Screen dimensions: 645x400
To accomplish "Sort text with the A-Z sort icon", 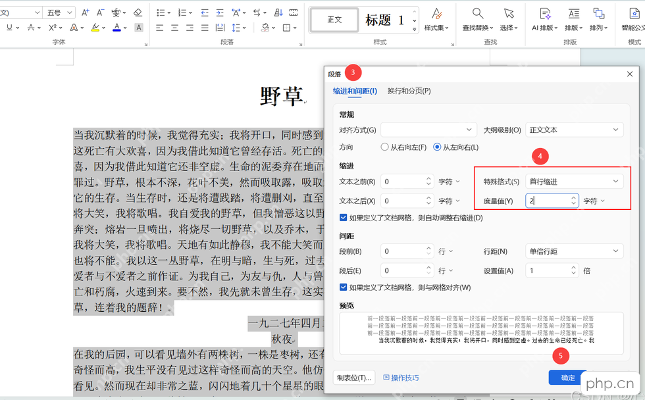I will tap(278, 12).
